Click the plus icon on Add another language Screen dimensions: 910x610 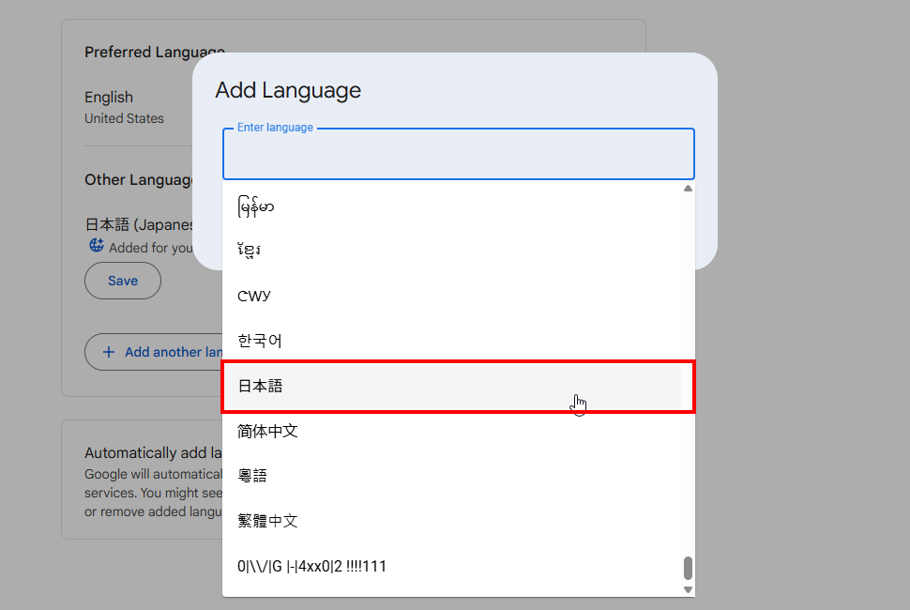109,352
